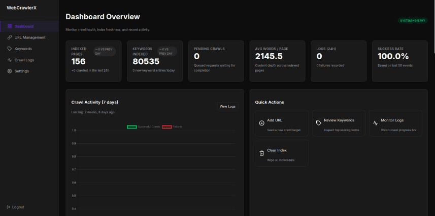Click the Success Rate stat card
This screenshot has height=216, width=435.
(x=399, y=61)
